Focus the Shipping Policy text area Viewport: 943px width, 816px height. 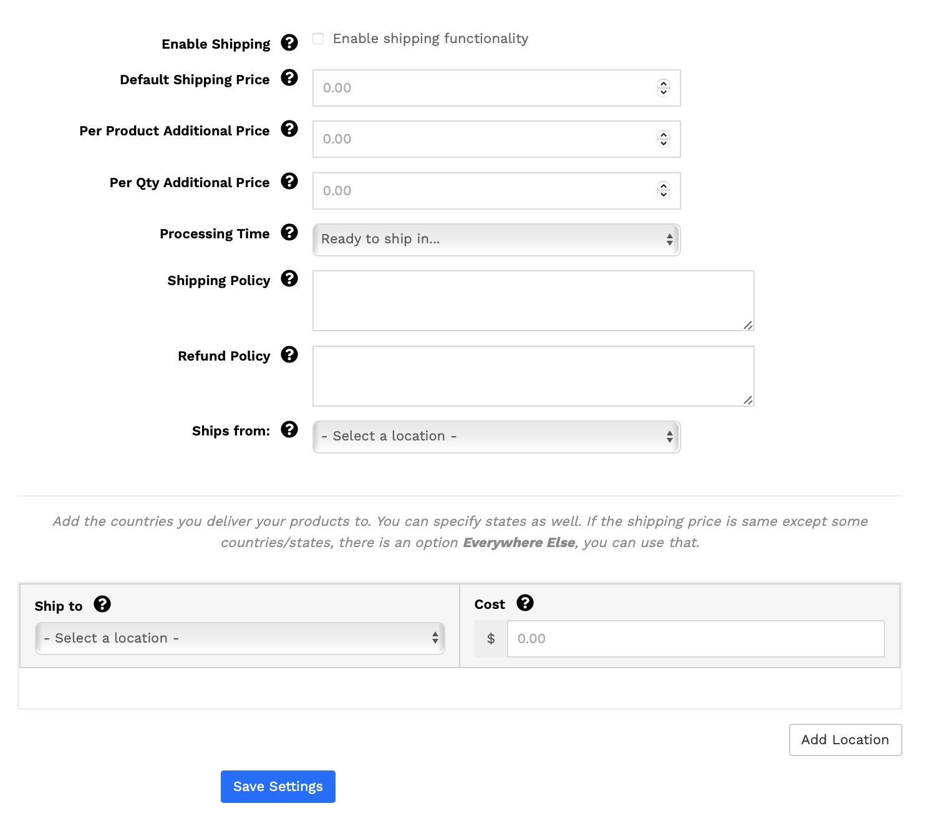pyautogui.click(x=533, y=301)
